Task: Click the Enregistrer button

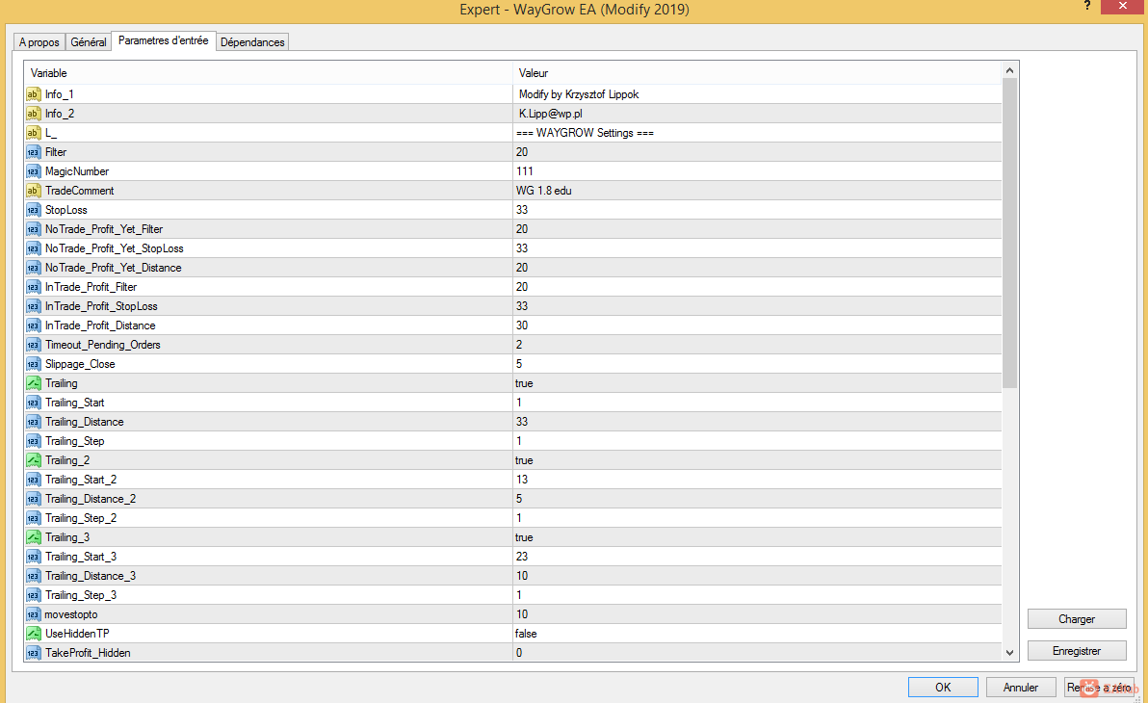Action: 1077,651
